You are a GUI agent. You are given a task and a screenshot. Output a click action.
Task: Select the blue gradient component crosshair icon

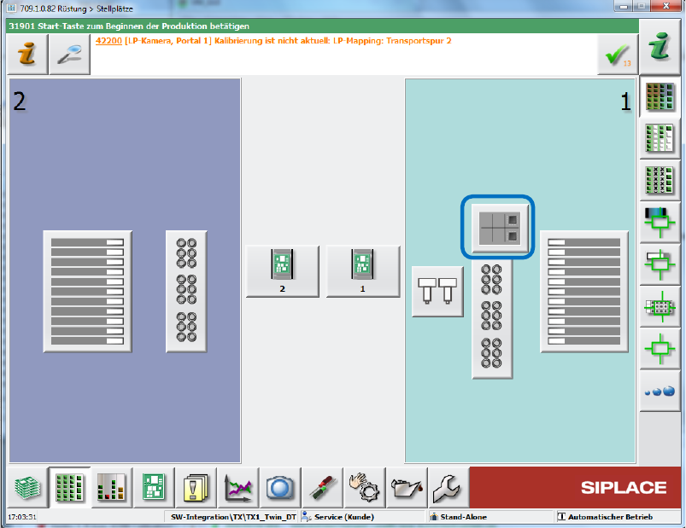pyautogui.click(x=660, y=223)
